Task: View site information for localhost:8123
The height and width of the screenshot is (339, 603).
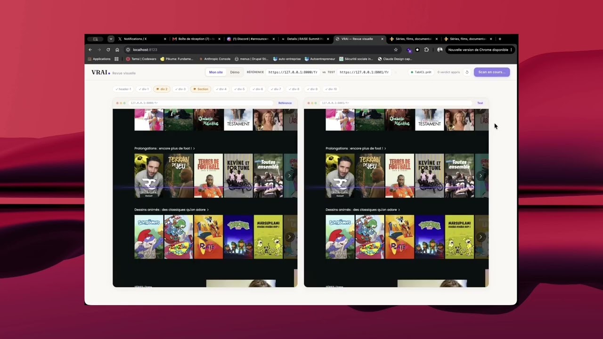Action: tap(128, 49)
